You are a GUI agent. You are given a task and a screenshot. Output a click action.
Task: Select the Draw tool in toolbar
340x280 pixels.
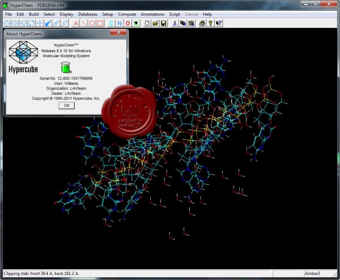coord(7,23)
